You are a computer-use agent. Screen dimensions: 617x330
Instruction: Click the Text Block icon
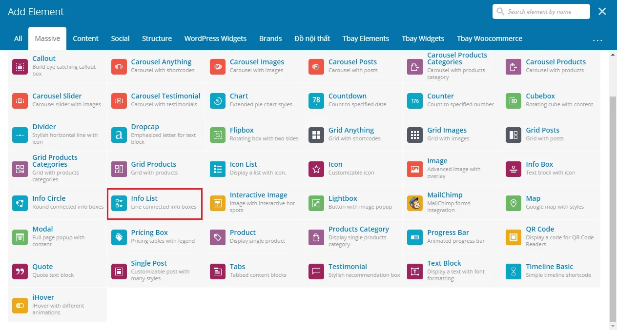[415, 272]
